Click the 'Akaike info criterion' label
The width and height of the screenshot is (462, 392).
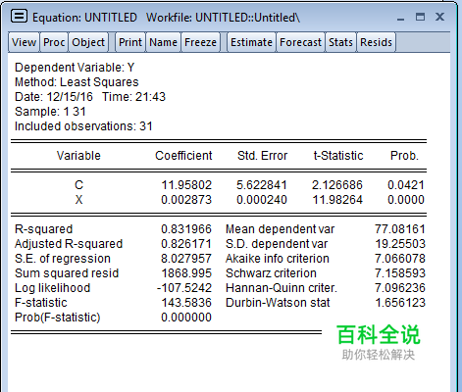(x=278, y=259)
